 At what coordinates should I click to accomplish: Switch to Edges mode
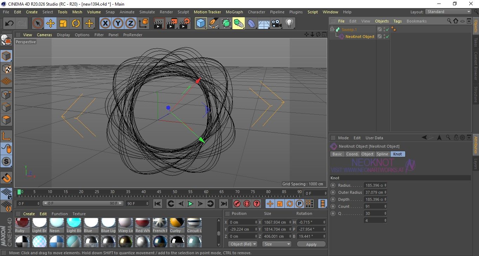[7, 107]
